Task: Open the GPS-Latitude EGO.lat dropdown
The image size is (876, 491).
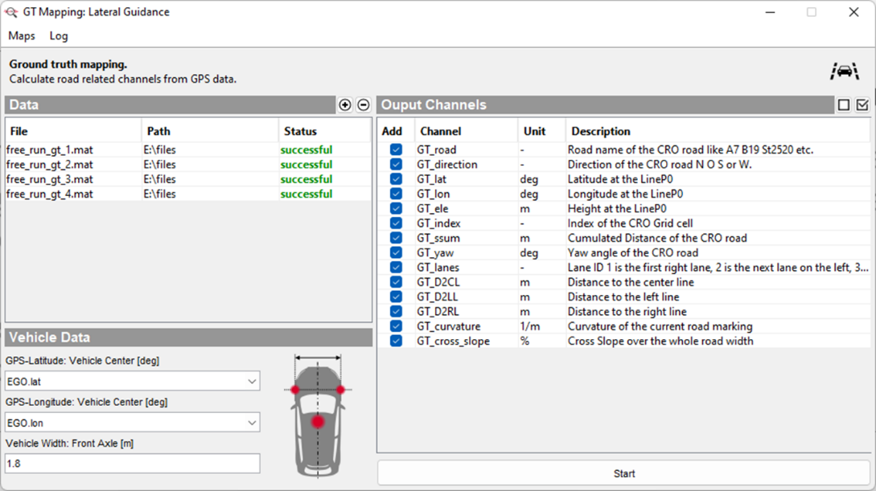Action: coord(133,382)
